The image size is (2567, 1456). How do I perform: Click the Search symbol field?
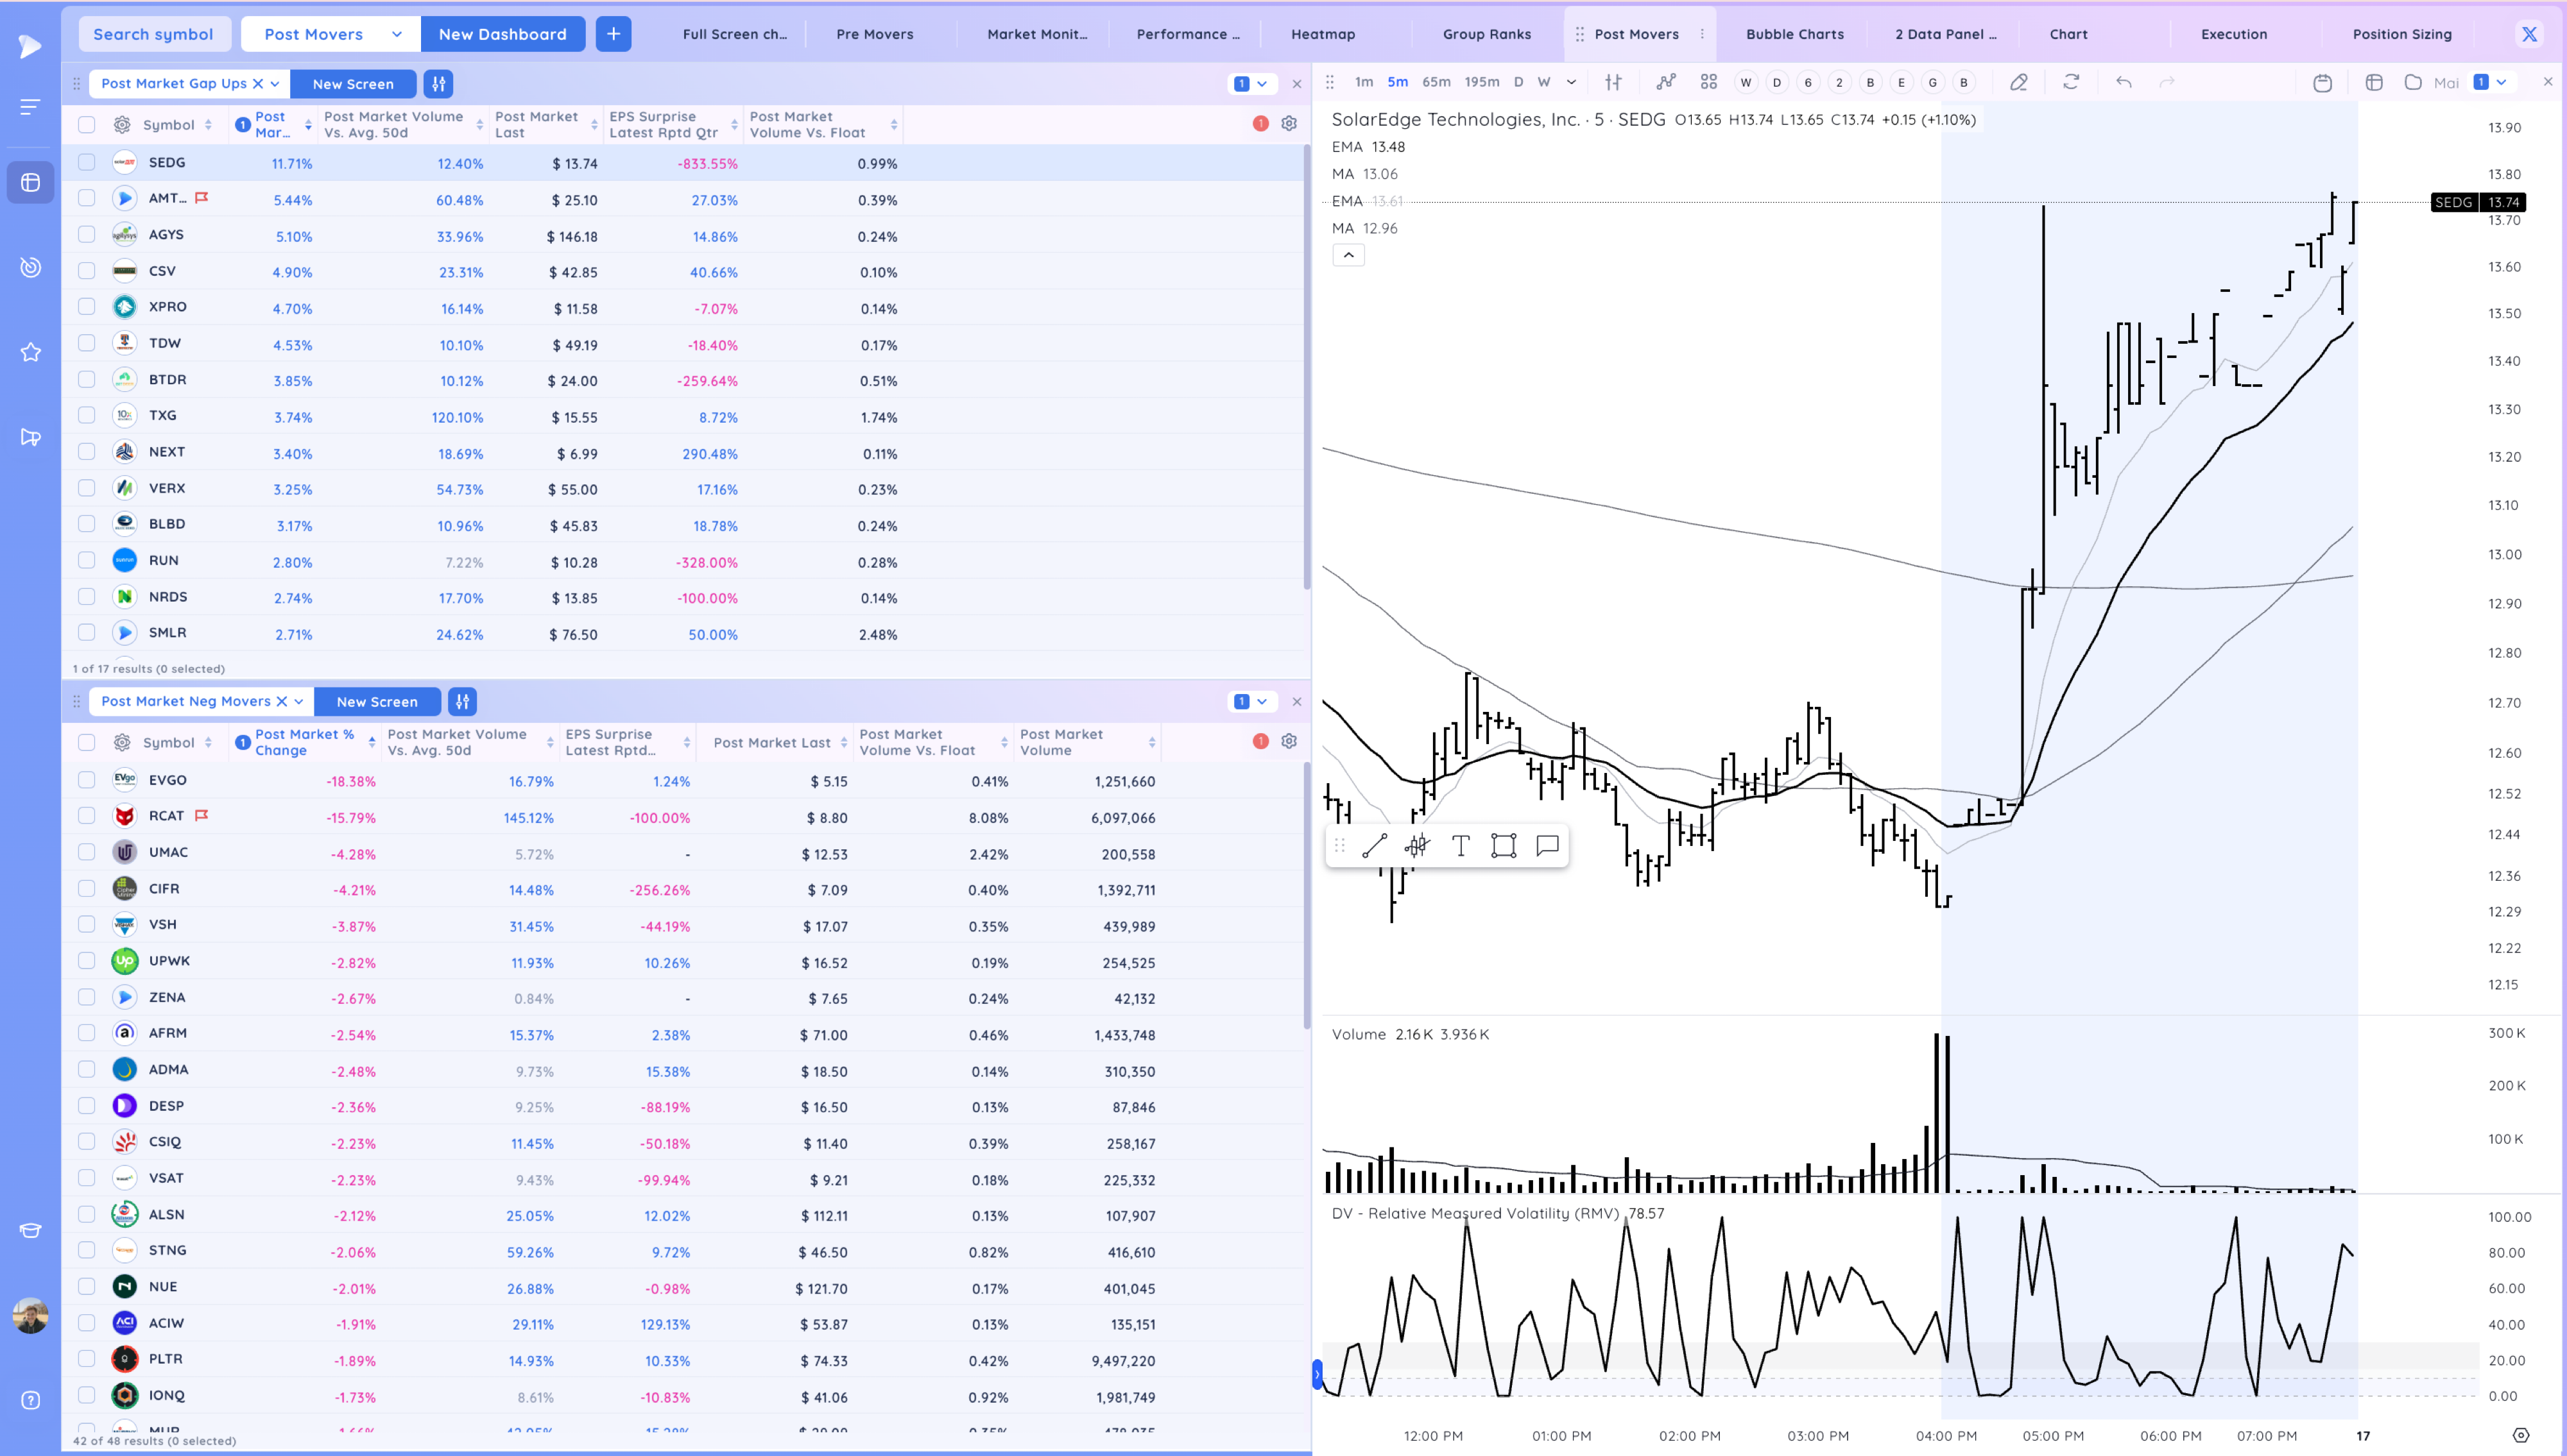pyautogui.click(x=154, y=34)
